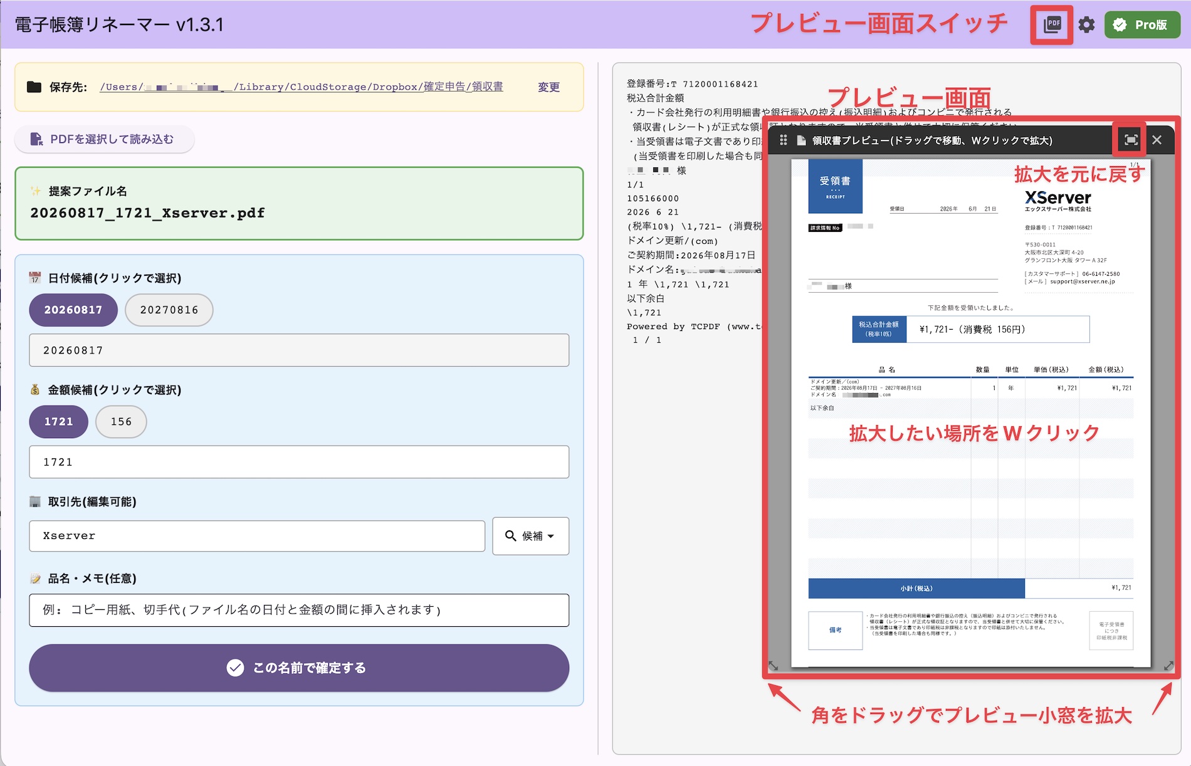This screenshot has height=766, width=1191.
Task: Click the suggested filename 20260817_1721_Xserver.pdf
Action: pos(147,213)
